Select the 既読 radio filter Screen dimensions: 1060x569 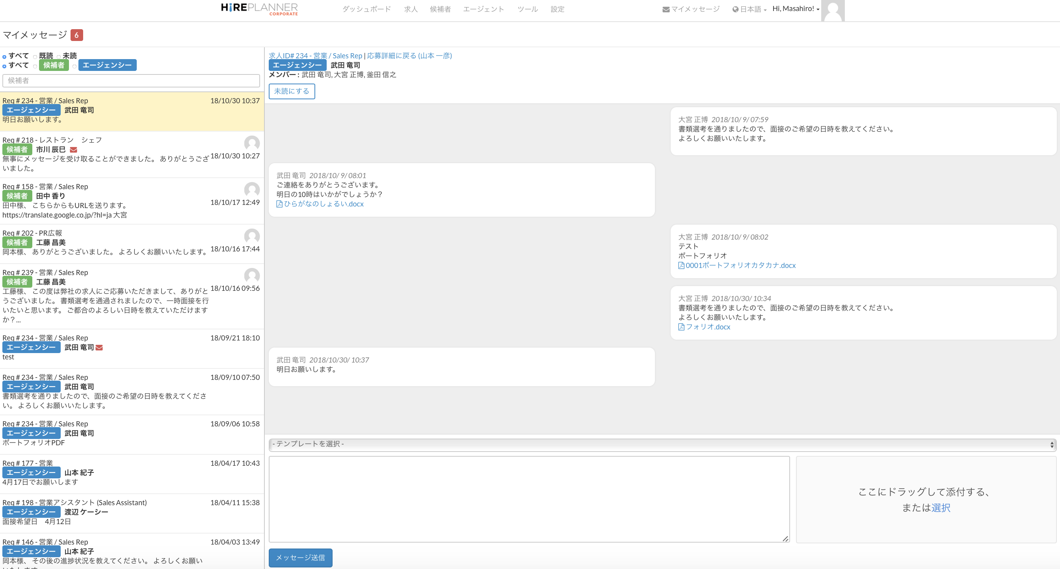(35, 57)
